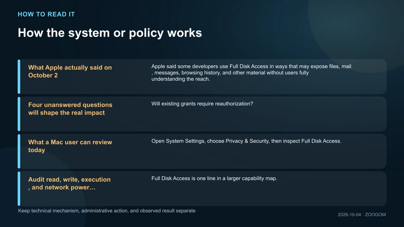Click heading "What a Mac user can review today"
The width and height of the screenshot is (404, 227).
tap(70, 146)
